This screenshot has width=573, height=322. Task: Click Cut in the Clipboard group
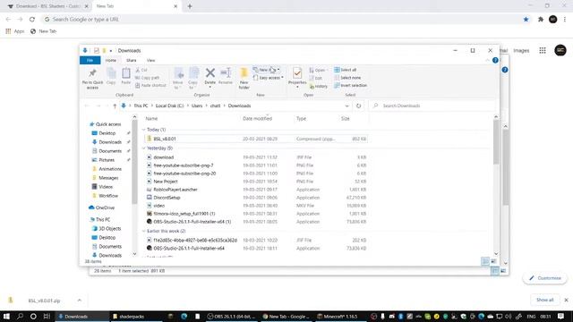(141, 70)
